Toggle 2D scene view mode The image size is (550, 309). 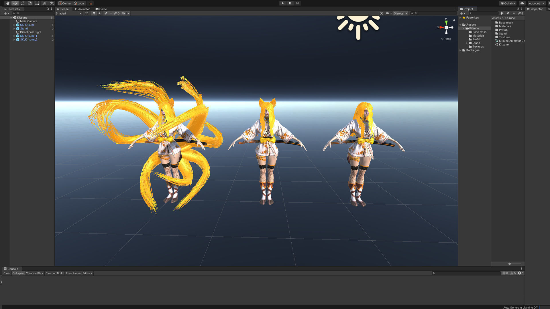click(x=87, y=13)
